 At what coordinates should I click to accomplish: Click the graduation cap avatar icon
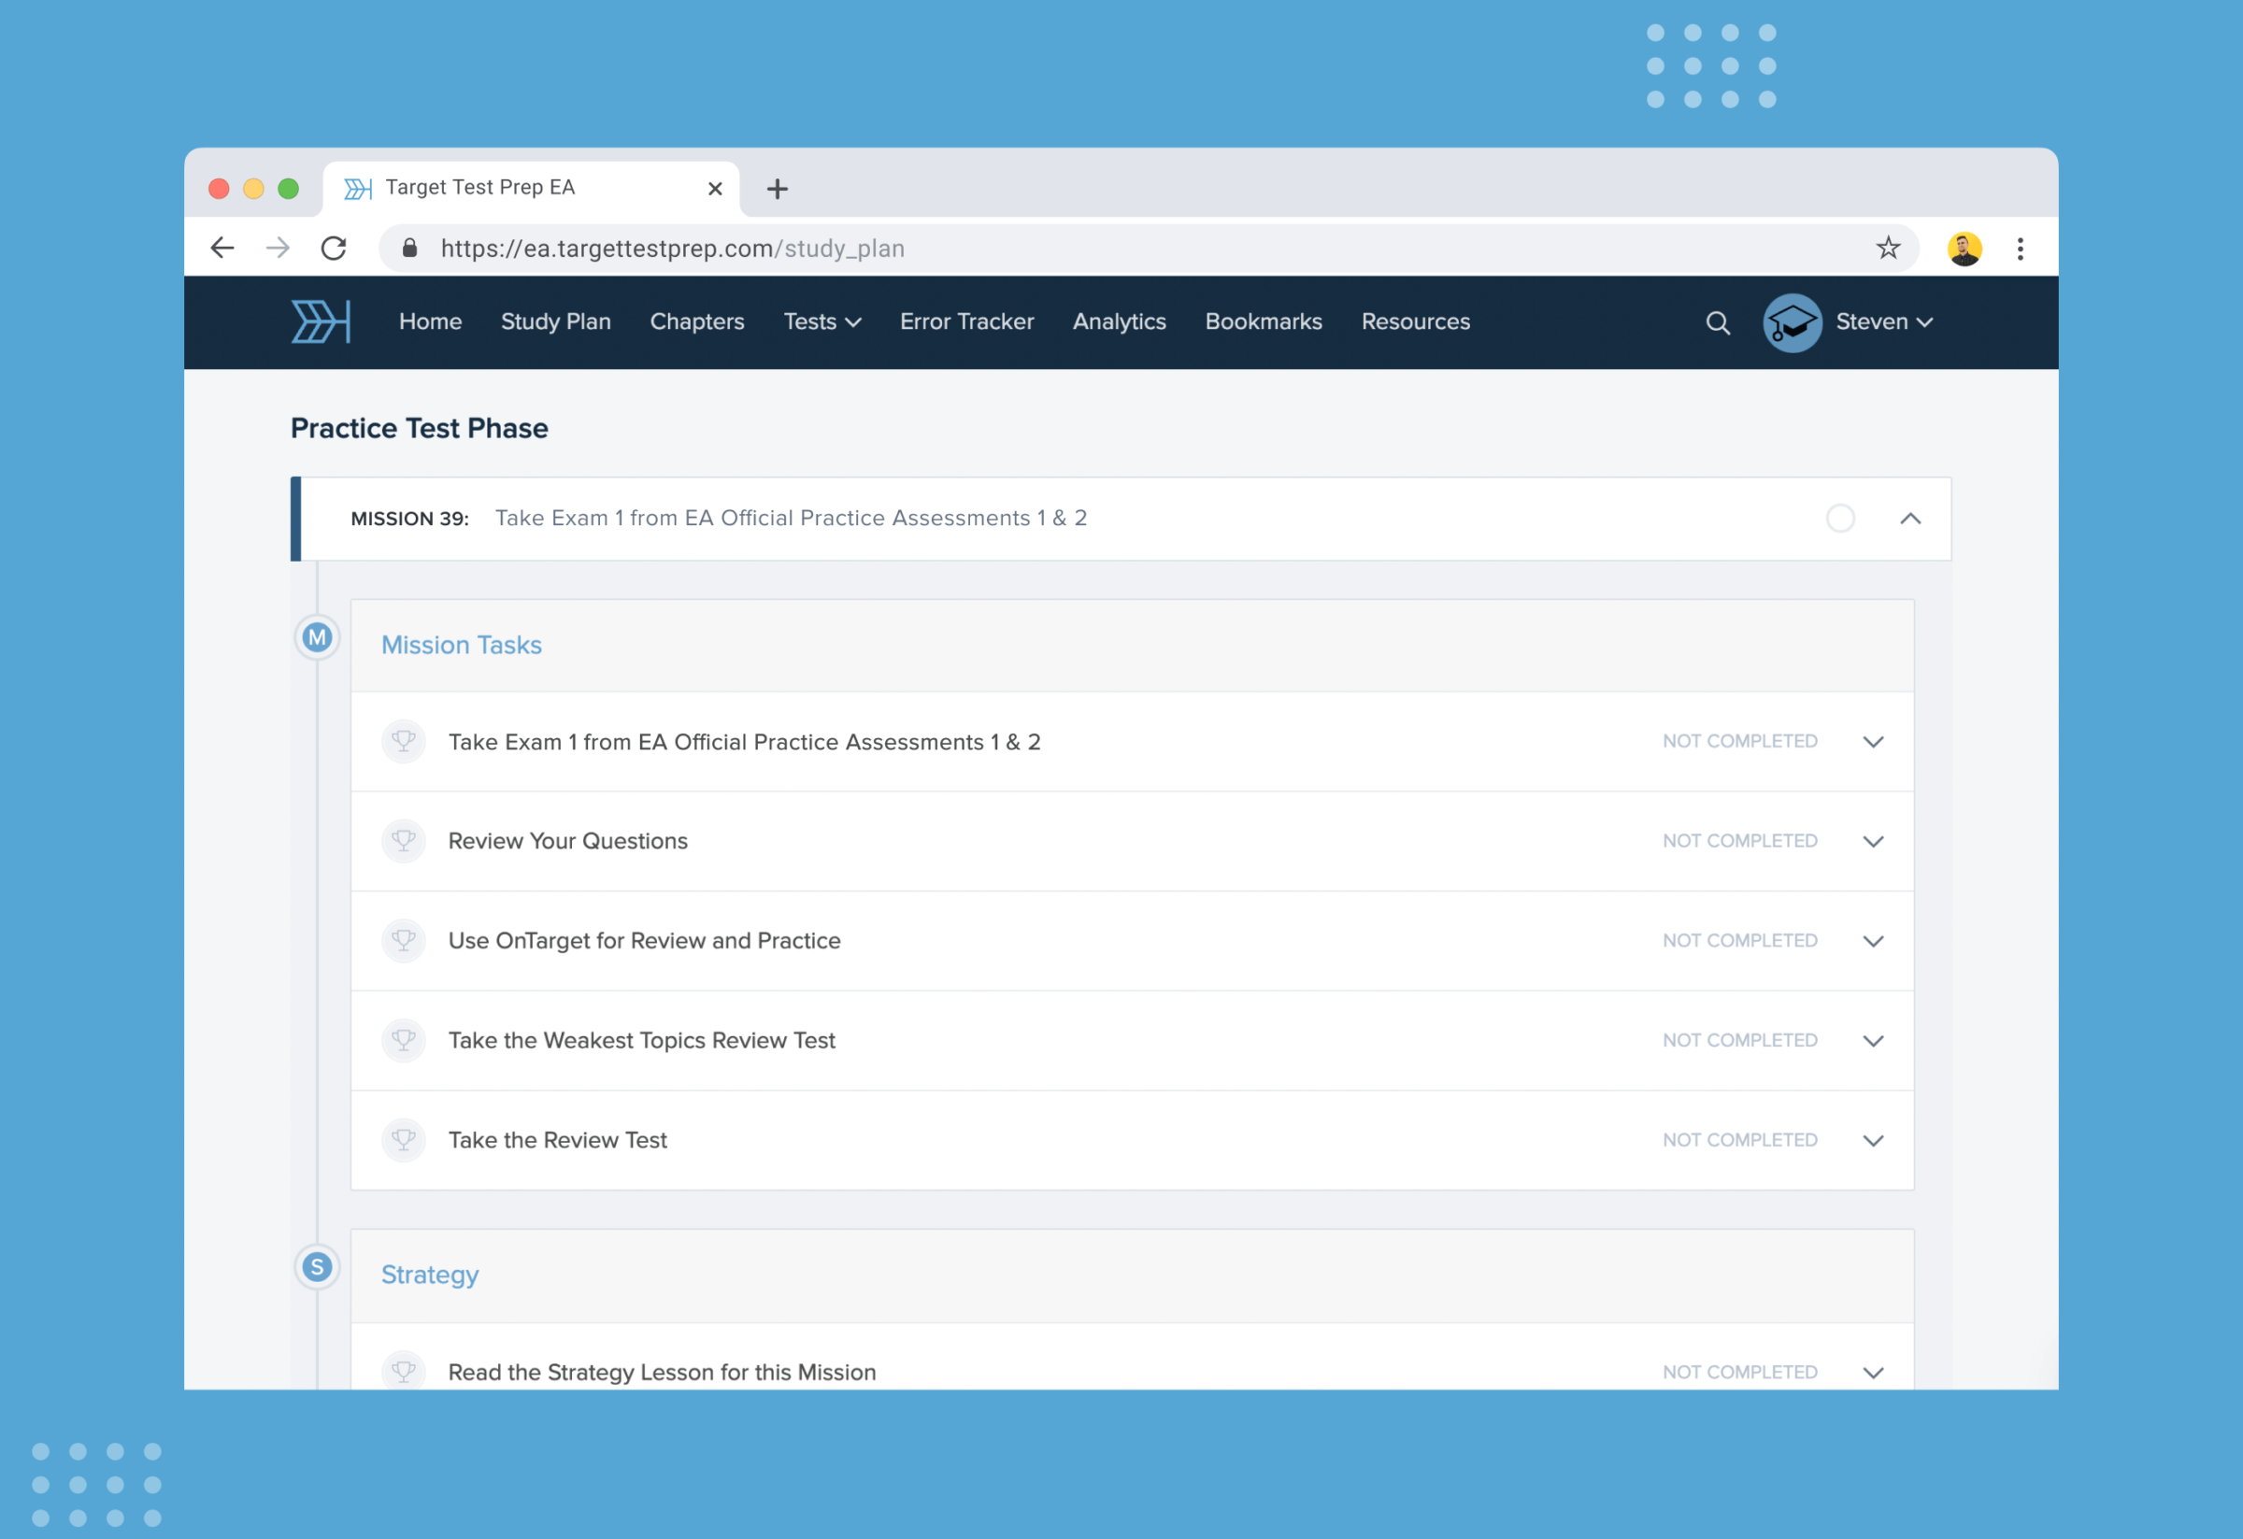[1792, 322]
